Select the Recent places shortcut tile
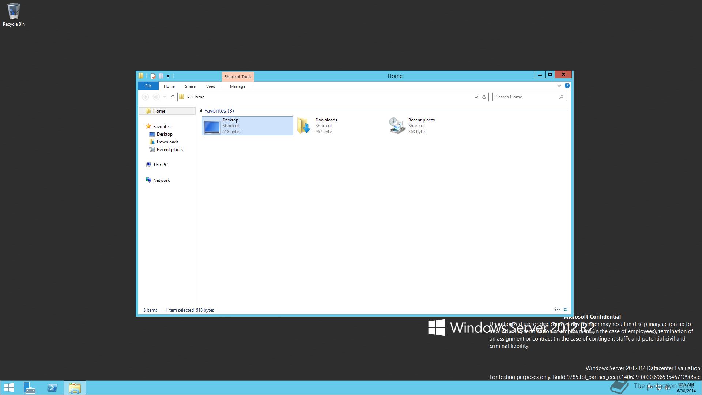Screen dimensions: 702x395 [433, 126]
